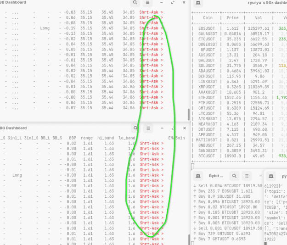
Task: Click the Buy 233.7 EOSUSDT 1.621 trade line
Action: (223, 191)
